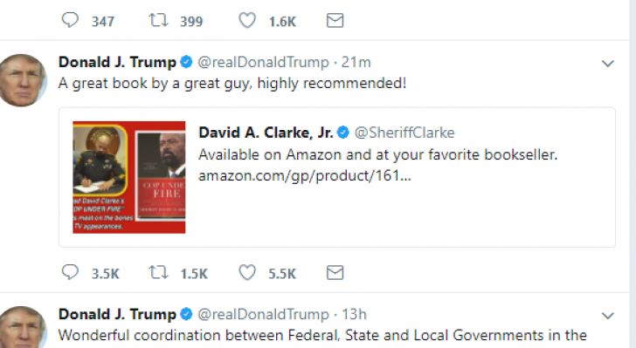Screen dimensions: 636x348
Task: Expand the menu chevron on 13h tweet
Action: [608, 316]
